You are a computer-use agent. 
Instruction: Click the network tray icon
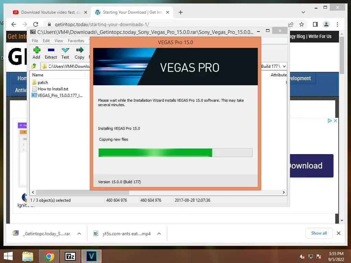311,256
